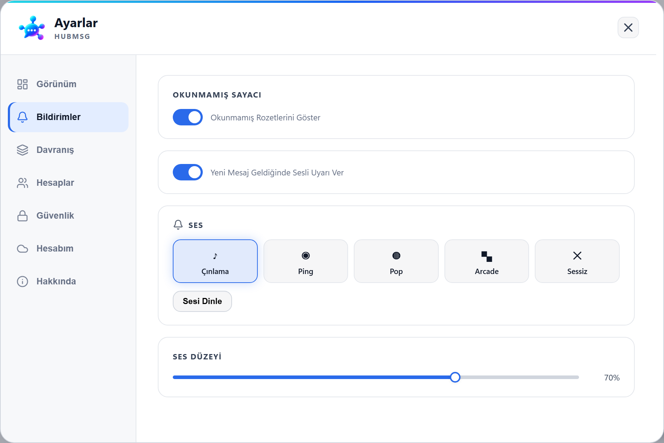
Task: Click the Okunmamış Rozetlerini Göster label
Action: [x=265, y=118]
